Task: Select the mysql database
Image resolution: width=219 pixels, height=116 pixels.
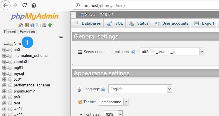Action: pos(19,74)
